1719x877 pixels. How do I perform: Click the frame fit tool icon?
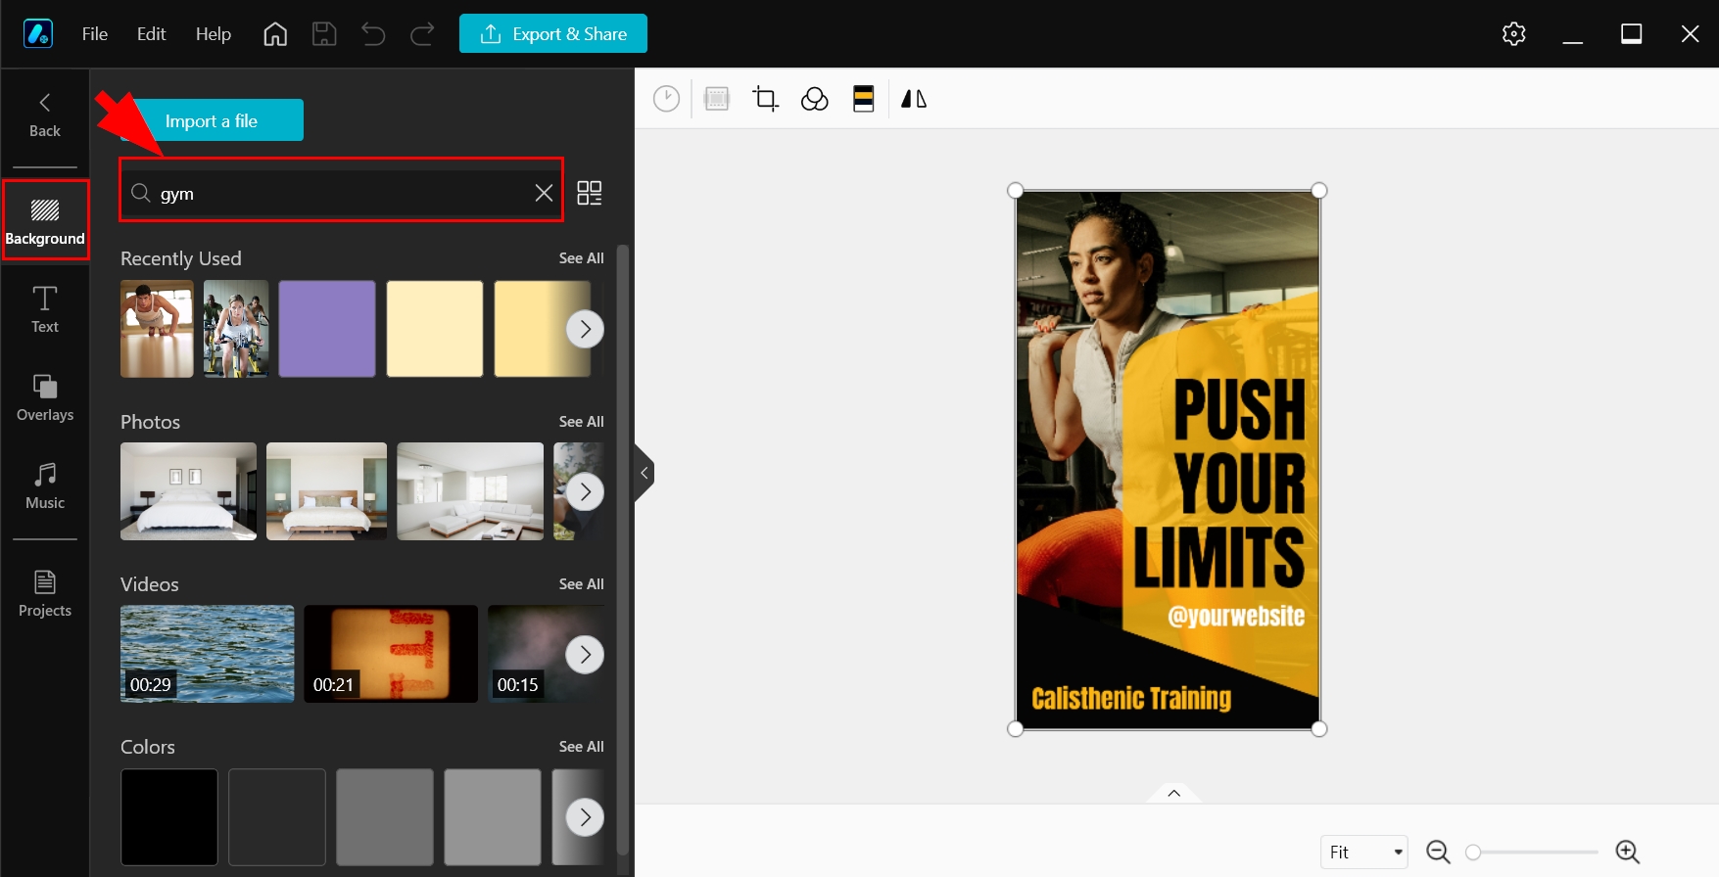(717, 99)
